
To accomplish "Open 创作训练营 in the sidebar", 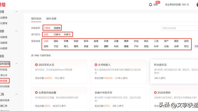I will click(5, 86).
